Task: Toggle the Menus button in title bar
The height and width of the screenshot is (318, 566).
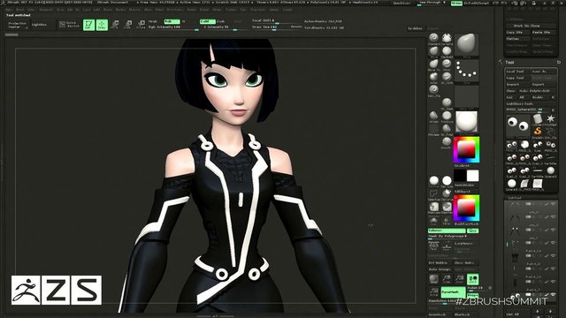Action: (456, 3)
